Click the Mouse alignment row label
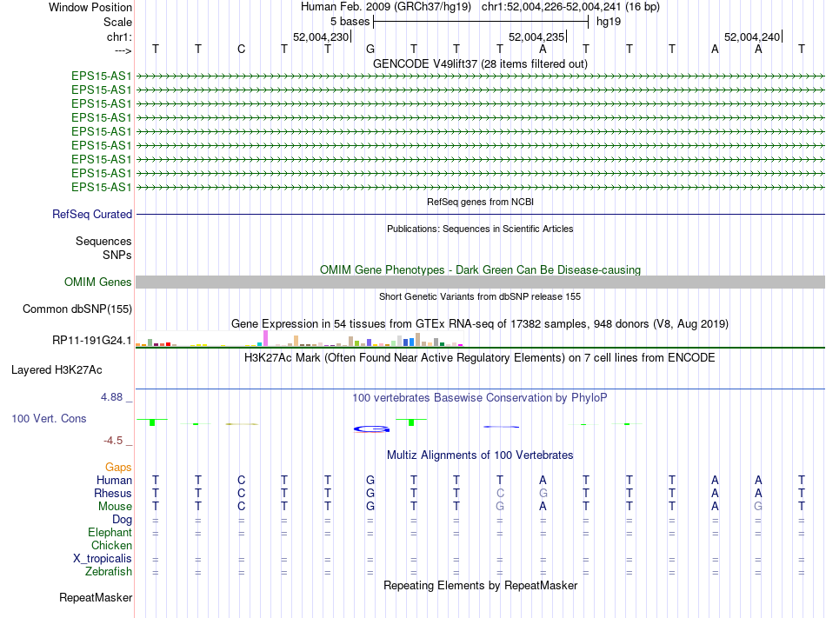The width and height of the screenshot is (826, 618). click(x=115, y=507)
